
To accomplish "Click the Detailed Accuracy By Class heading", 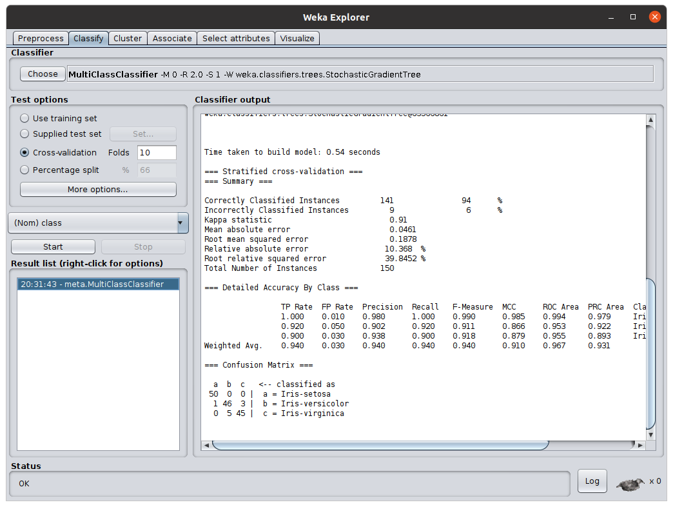I will (x=281, y=288).
